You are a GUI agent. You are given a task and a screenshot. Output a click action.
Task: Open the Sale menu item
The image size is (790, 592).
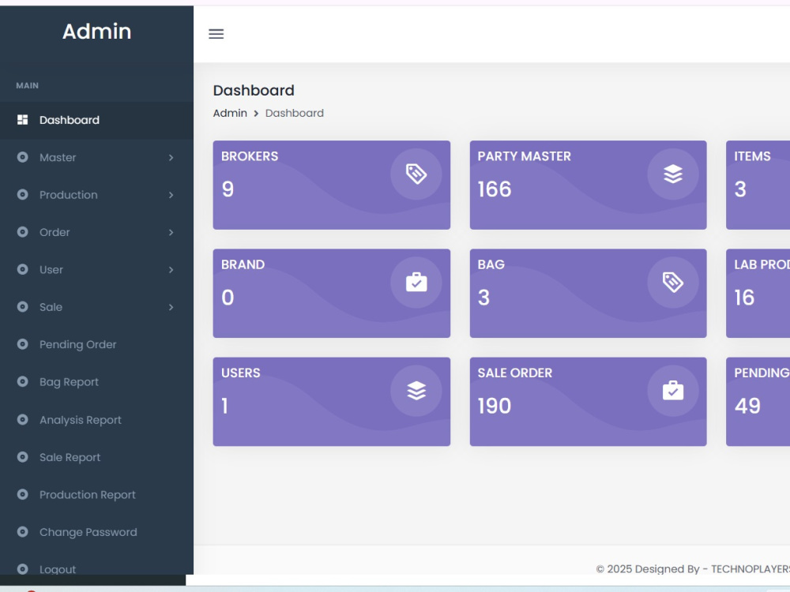pyautogui.click(x=96, y=307)
